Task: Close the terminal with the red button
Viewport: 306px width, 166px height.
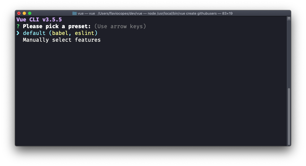Action: pyautogui.click(x=19, y=13)
